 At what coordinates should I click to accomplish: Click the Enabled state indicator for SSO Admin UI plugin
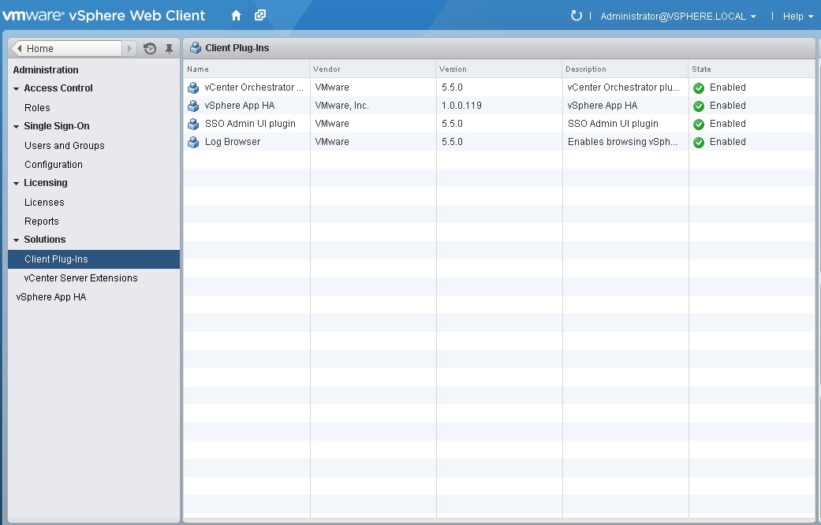tap(699, 124)
